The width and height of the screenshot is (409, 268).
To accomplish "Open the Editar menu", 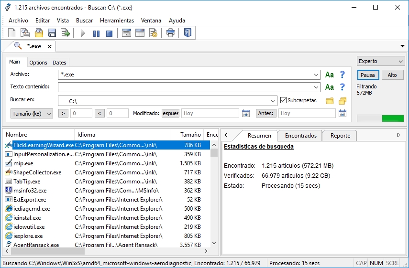I will coord(43,21).
